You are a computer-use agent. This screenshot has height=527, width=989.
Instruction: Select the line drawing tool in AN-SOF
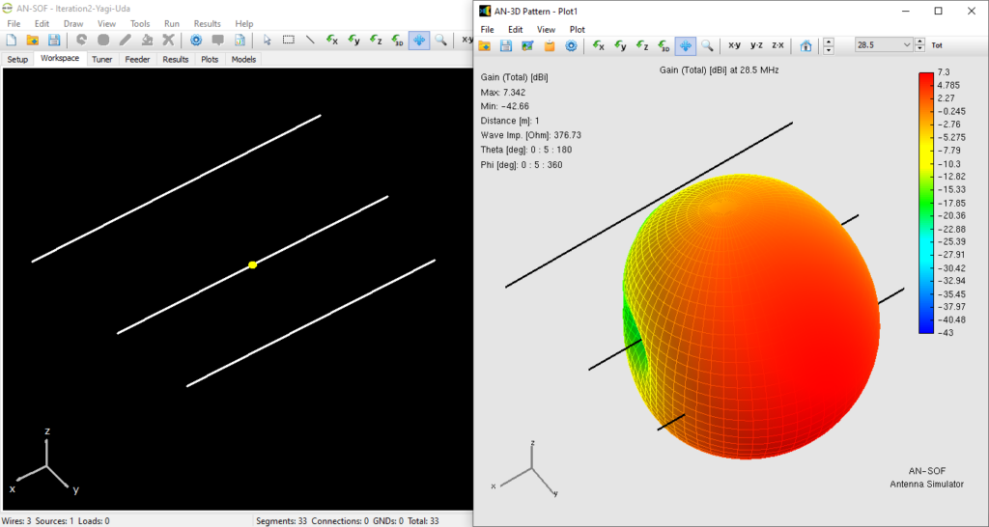(310, 41)
